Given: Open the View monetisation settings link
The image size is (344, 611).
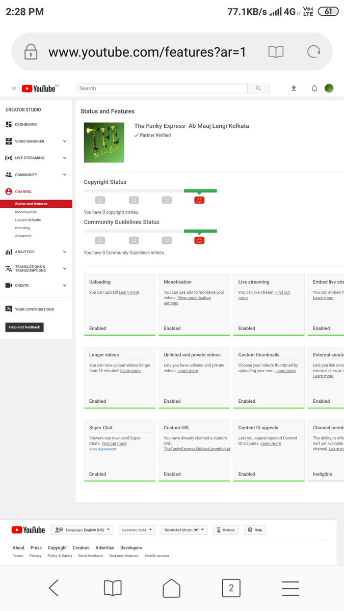Looking at the screenshot, I should [188, 300].
